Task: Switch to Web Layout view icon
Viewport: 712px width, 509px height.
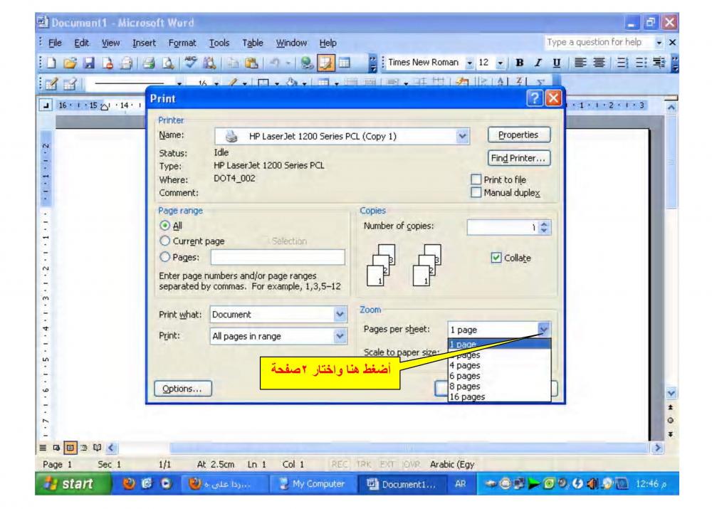Action: point(56,448)
